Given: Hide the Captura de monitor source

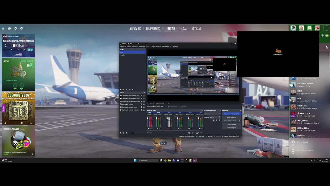Looking at the screenshot, I should [141, 104].
